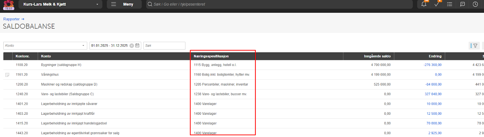This screenshot has width=484, height=137.
Task: Sort by the Kontonr. column header
Action: click(x=23, y=56)
